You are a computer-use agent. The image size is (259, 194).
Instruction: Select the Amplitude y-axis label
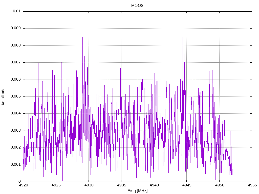3,96
